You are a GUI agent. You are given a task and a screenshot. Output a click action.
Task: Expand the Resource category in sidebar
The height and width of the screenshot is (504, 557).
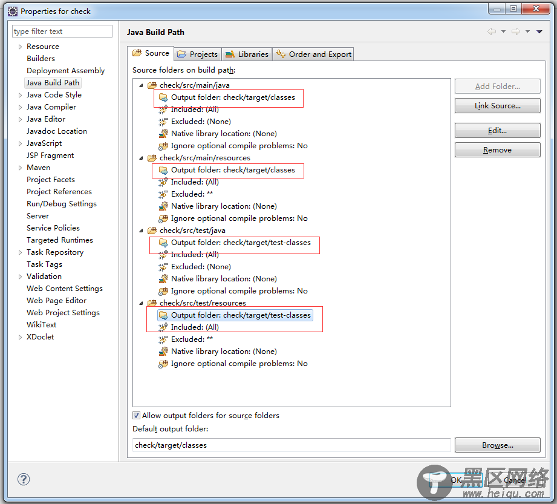pyautogui.click(x=20, y=47)
